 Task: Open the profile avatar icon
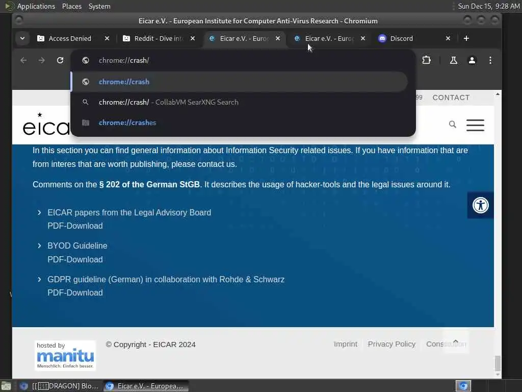(472, 60)
